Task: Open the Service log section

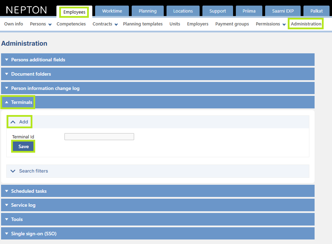Action: [158, 205]
